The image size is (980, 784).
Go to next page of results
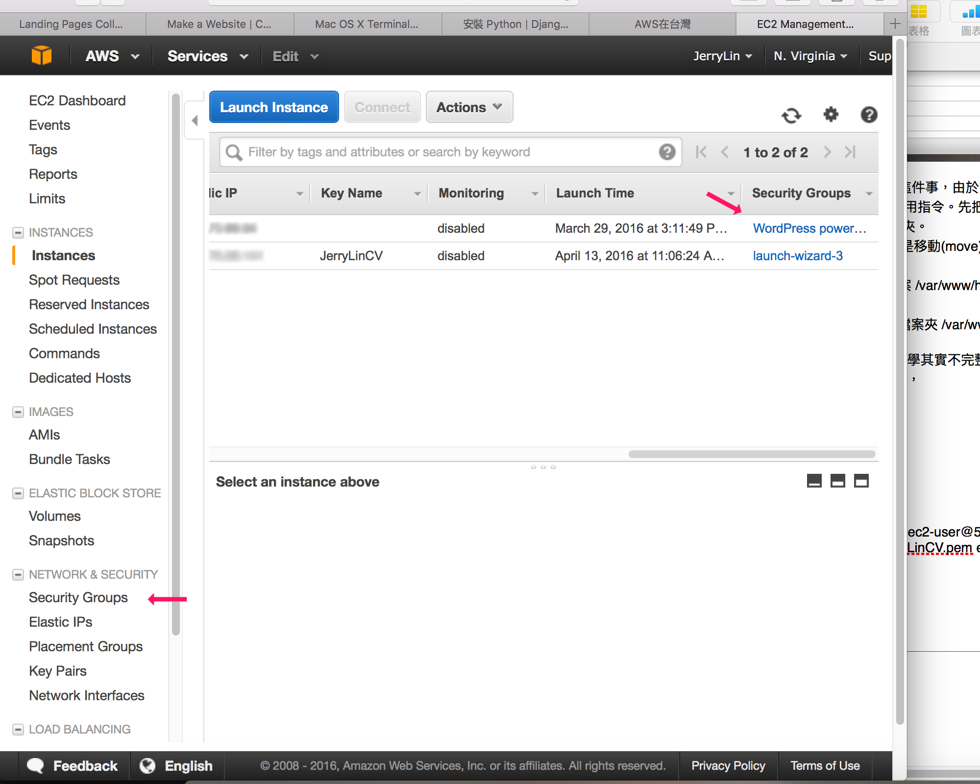828,152
